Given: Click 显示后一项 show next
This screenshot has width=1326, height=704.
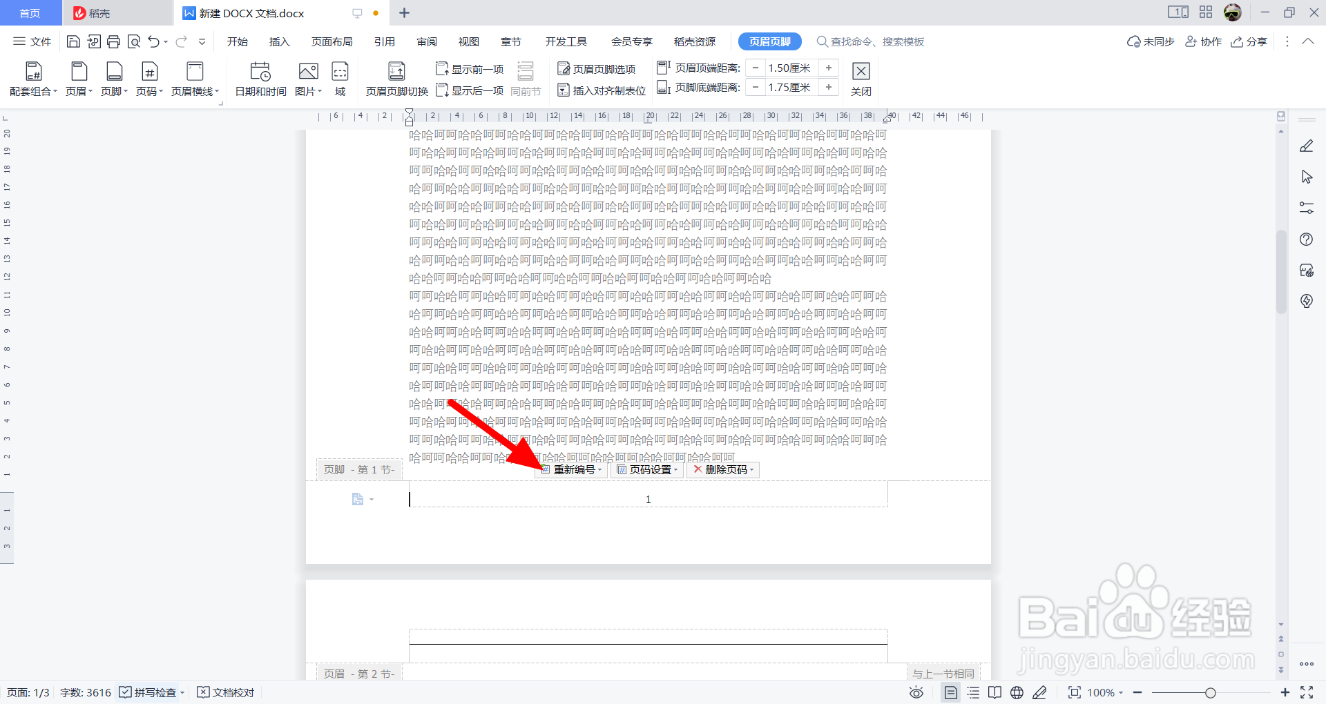Looking at the screenshot, I should (x=470, y=90).
